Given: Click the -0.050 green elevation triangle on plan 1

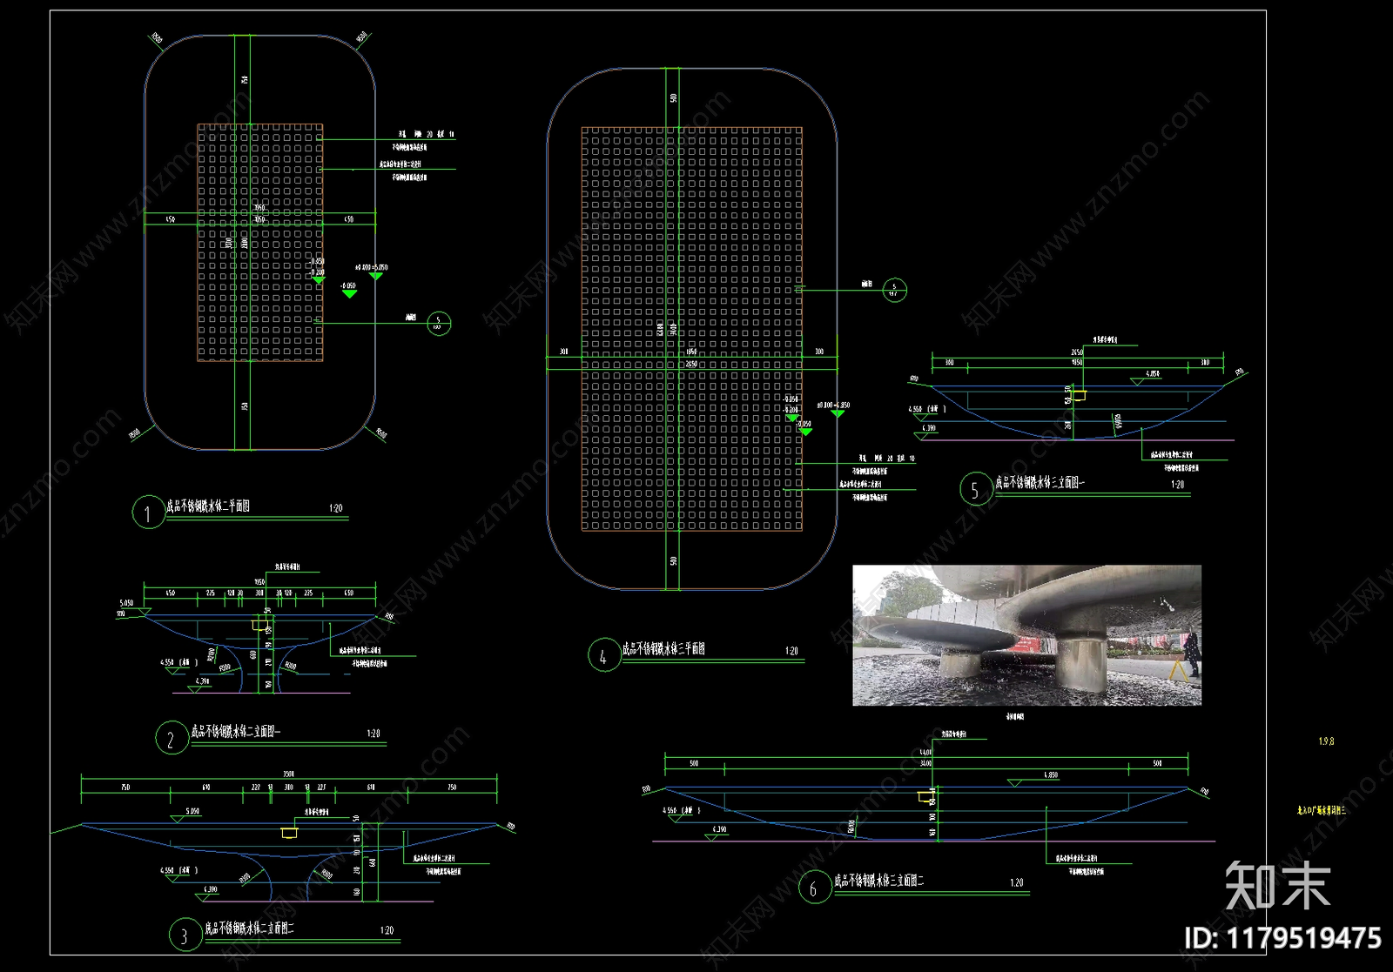Looking at the screenshot, I should pyautogui.click(x=349, y=294).
